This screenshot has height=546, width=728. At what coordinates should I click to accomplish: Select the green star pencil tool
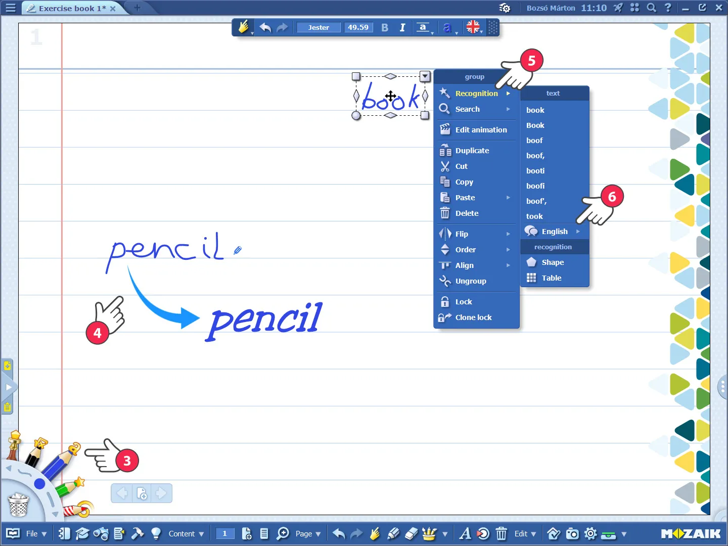coord(70,487)
